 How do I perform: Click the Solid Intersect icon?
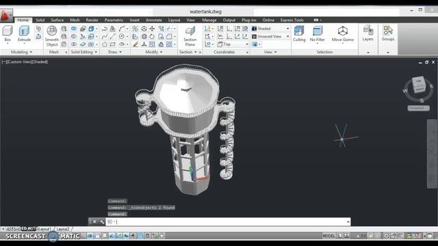coord(74,44)
